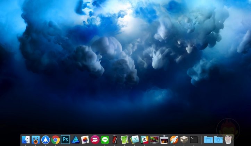Open the plain blue folder stack

208,140
